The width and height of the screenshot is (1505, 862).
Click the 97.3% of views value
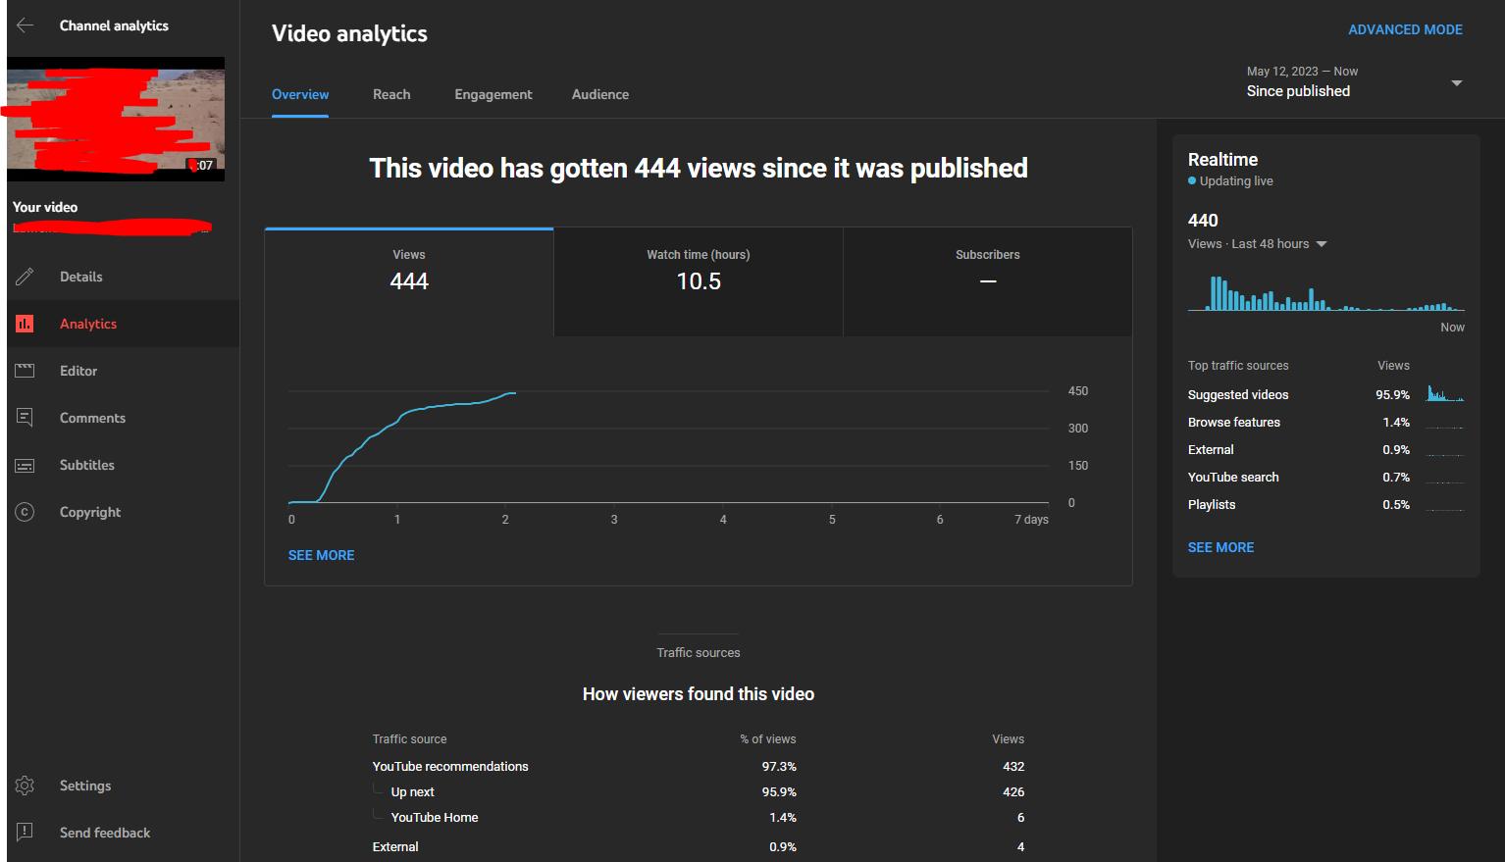pos(779,766)
